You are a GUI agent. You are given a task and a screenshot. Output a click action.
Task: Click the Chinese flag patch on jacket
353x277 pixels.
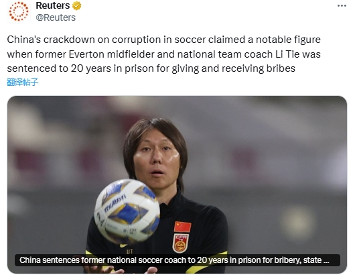tap(182, 227)
